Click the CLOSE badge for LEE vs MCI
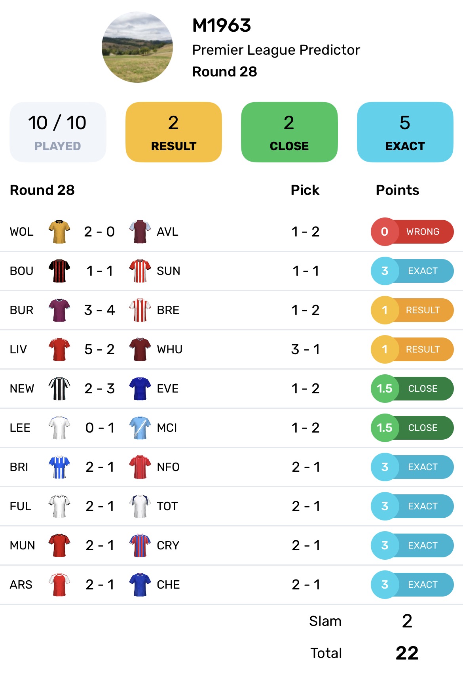The image size is (463, 673). click(x=412, y=428)
